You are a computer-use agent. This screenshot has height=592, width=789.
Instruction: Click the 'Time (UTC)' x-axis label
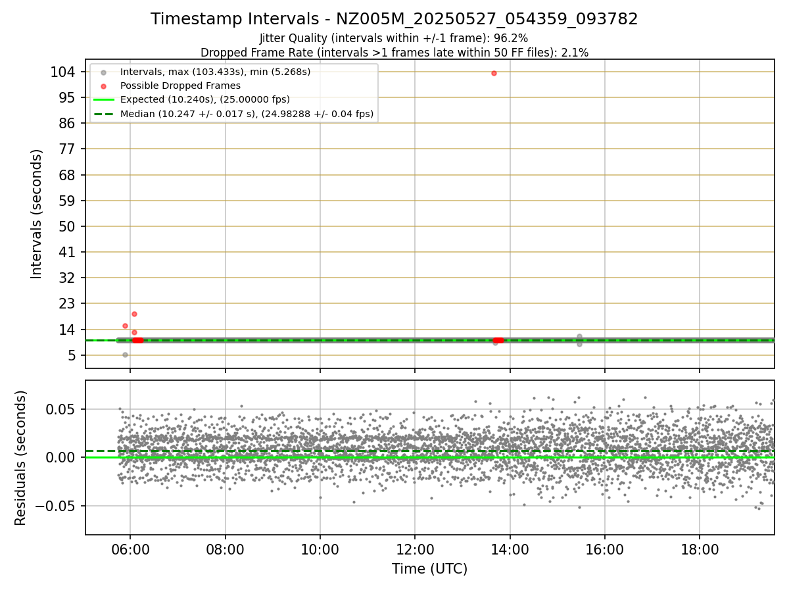tap(430, 569)
